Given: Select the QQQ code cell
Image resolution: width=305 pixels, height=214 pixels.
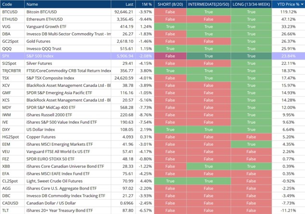Looking at the screenshot, I should click(12, 48).
